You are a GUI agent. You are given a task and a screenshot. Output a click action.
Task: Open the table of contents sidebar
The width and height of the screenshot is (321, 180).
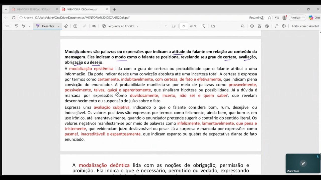tap(7, 26)
